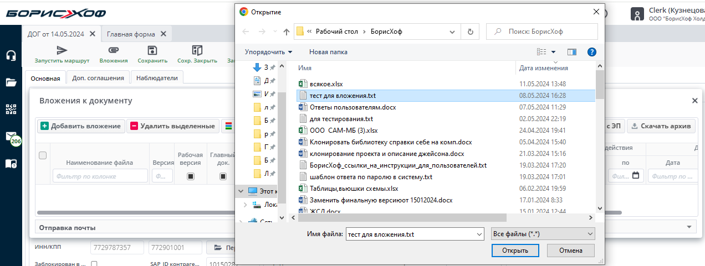The image size is (705, 266).
Task: Expand the Отправка почты section chevron
Action: point(689,227)
